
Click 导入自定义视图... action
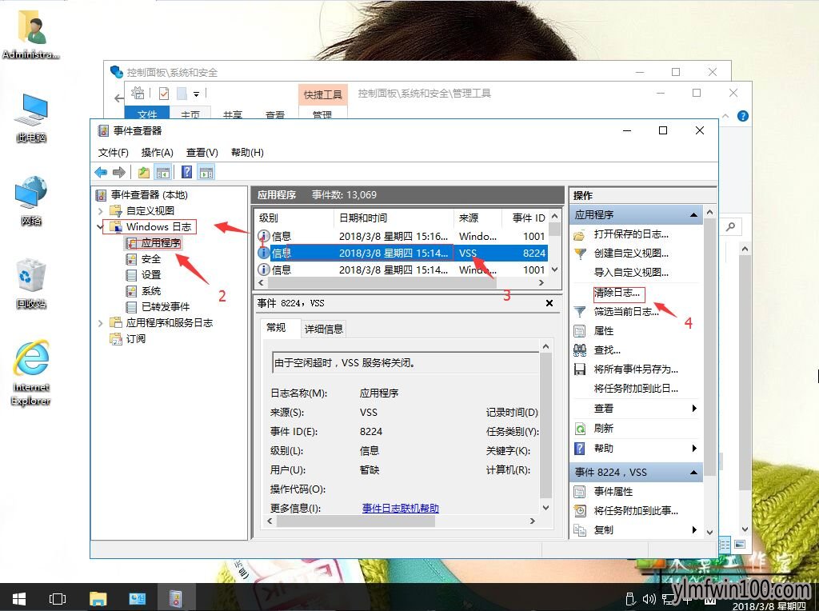[631, 272]
